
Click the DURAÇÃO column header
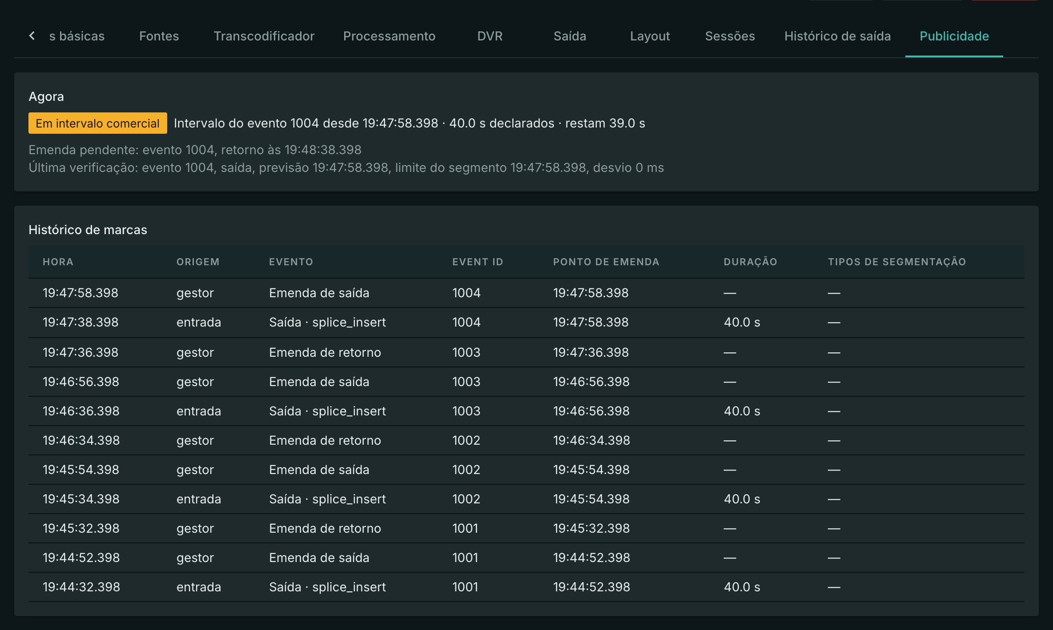[750, 262]
